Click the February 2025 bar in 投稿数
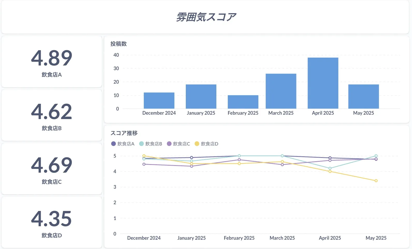The height and width of the screenshot is (249, 412). point(243,102)
